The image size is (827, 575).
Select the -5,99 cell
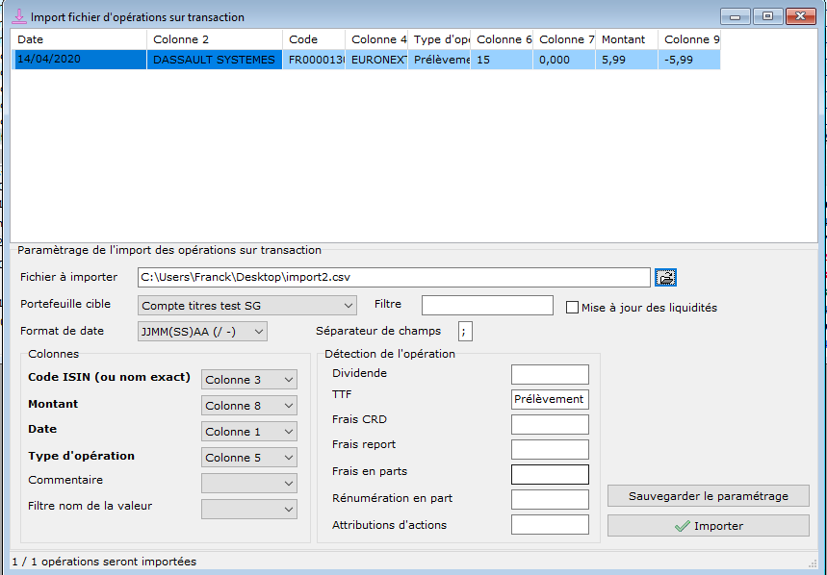click(x=689, y=60)
